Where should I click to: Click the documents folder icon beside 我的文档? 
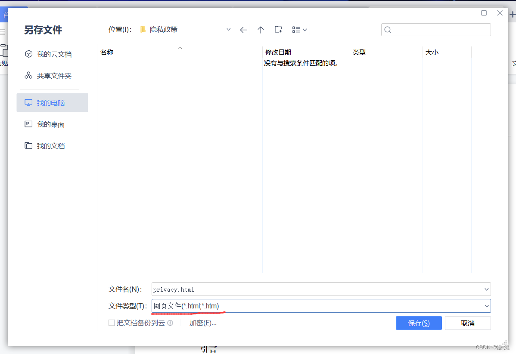click(28, 145)
